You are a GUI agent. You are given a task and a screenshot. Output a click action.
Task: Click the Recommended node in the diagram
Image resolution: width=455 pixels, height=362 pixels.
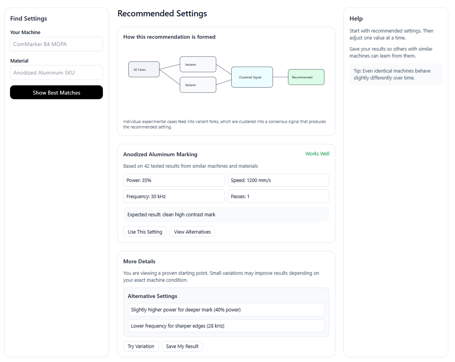(306, 77)
